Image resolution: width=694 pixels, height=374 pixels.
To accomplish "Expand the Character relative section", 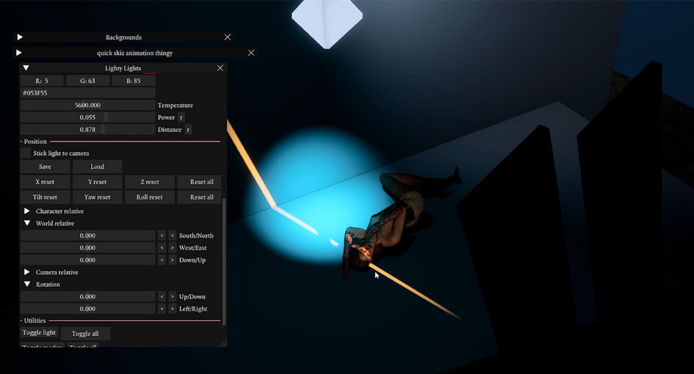I will (x=27, y=211).
